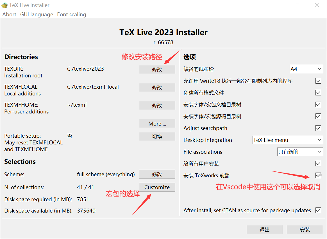Click the More ... directories button
Image resolution: width=327 pixels, height=239 pixels.
157,124
